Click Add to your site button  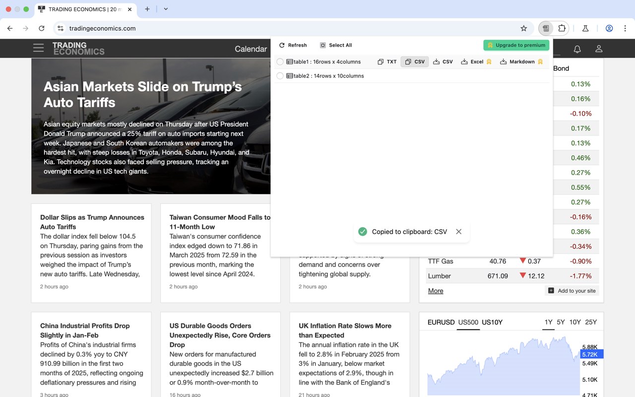[x=571, y=291]
